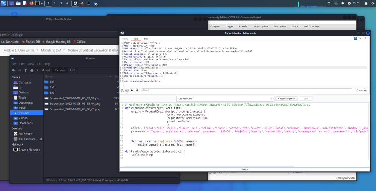
Task: Open the search settings gear icon
Action: click(x=127, y=91)
